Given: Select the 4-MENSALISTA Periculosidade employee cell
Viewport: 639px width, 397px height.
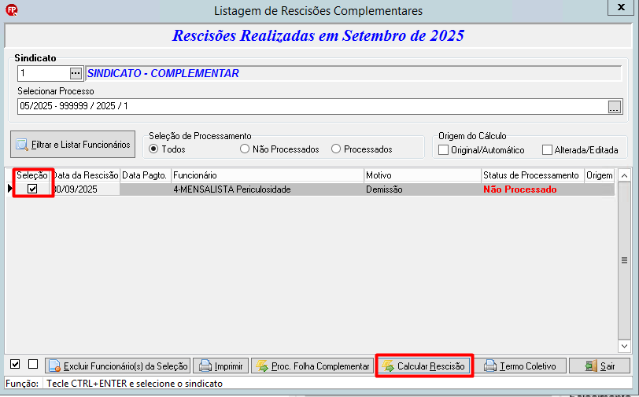Looking at the screenshot, I should 268,189.
